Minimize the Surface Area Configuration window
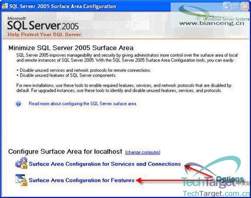251x198 pixels. tap(226, 7)
